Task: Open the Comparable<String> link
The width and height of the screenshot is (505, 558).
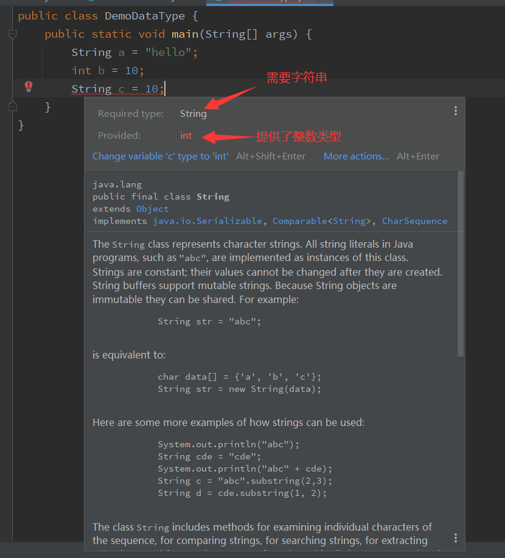Action: [x=322, y=221]
